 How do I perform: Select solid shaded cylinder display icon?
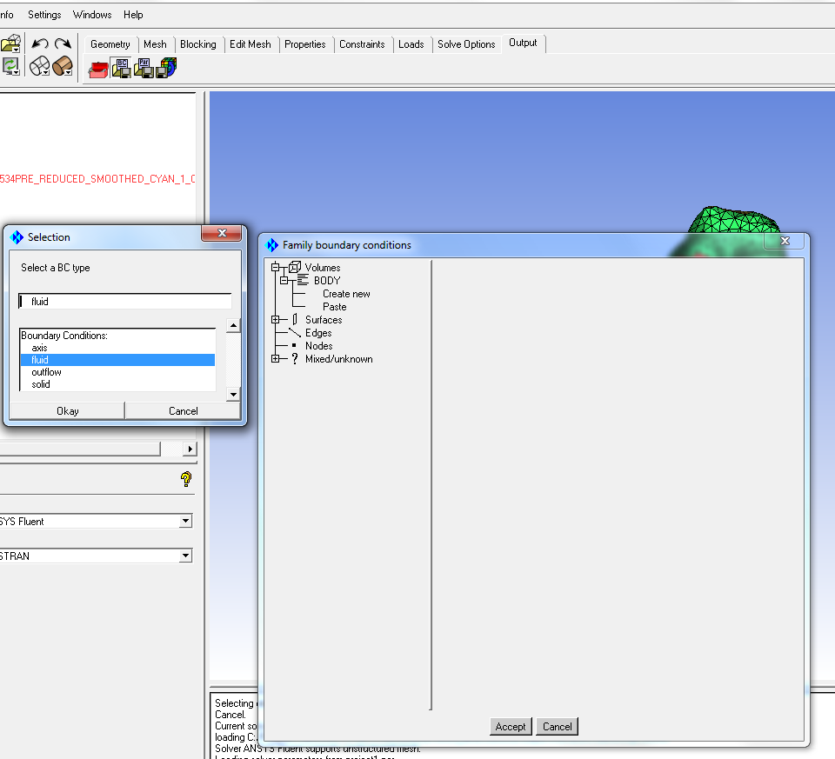click(x=62, y=66)
